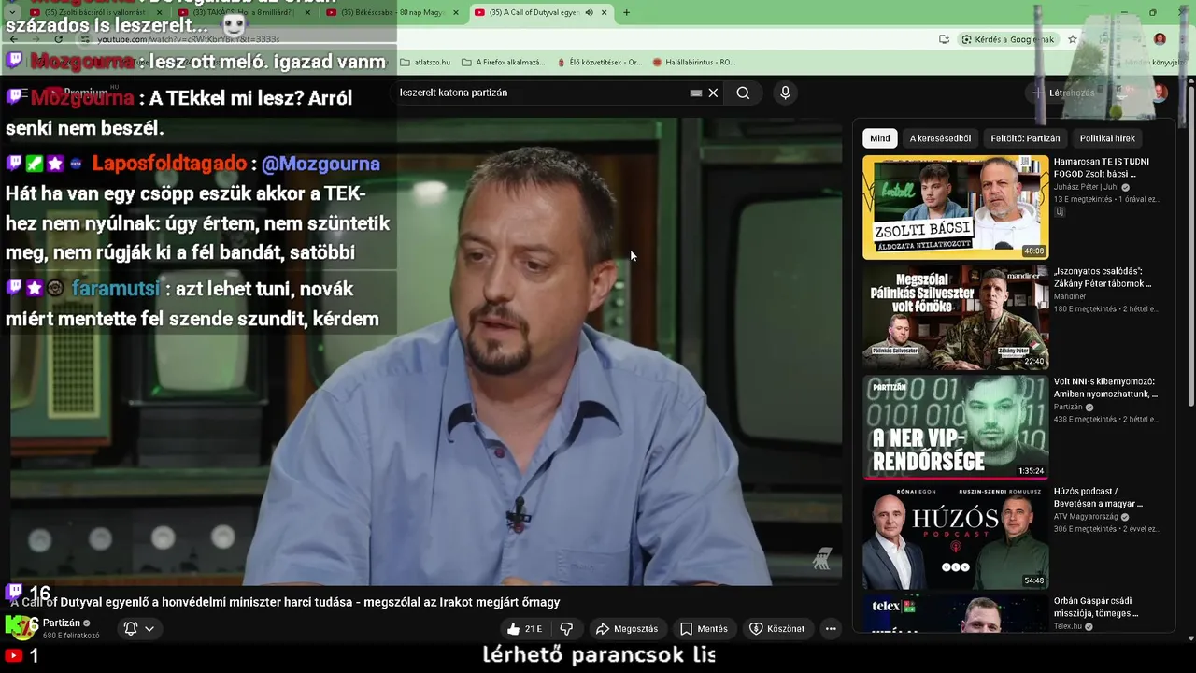Send thanks with the Köszönet button
Screen dimensions: 1196x673
coord(777,629)
